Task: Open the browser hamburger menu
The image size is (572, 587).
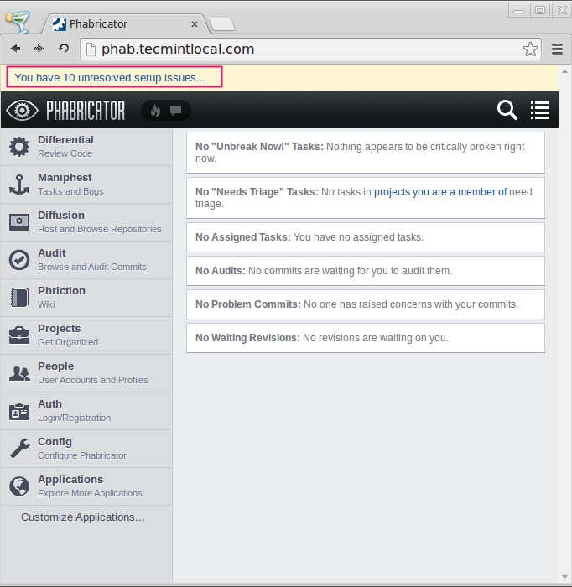Action: [x=558, y=49]
